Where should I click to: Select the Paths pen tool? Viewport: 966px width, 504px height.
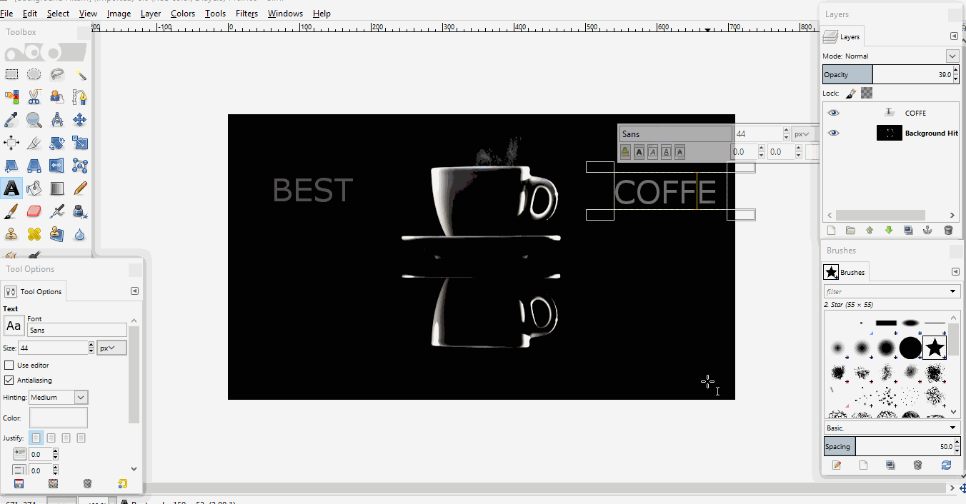(80, 96)
